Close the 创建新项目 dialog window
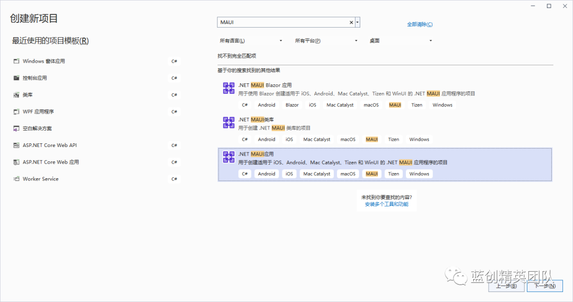The image size is (573, 302). pos(565,6)
